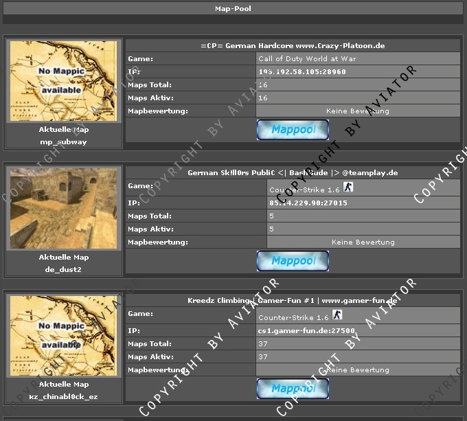Click the Counter-Strike icon in the Kreedz Climbing server
The image size is (467, 421).
tap(337, 315)
